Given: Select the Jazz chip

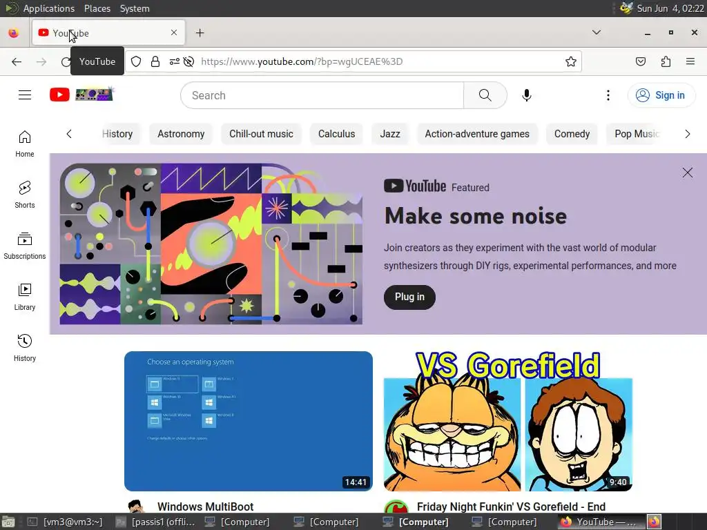Looking at the screenshot, I should pyautogui.click(x=390, y=134).
